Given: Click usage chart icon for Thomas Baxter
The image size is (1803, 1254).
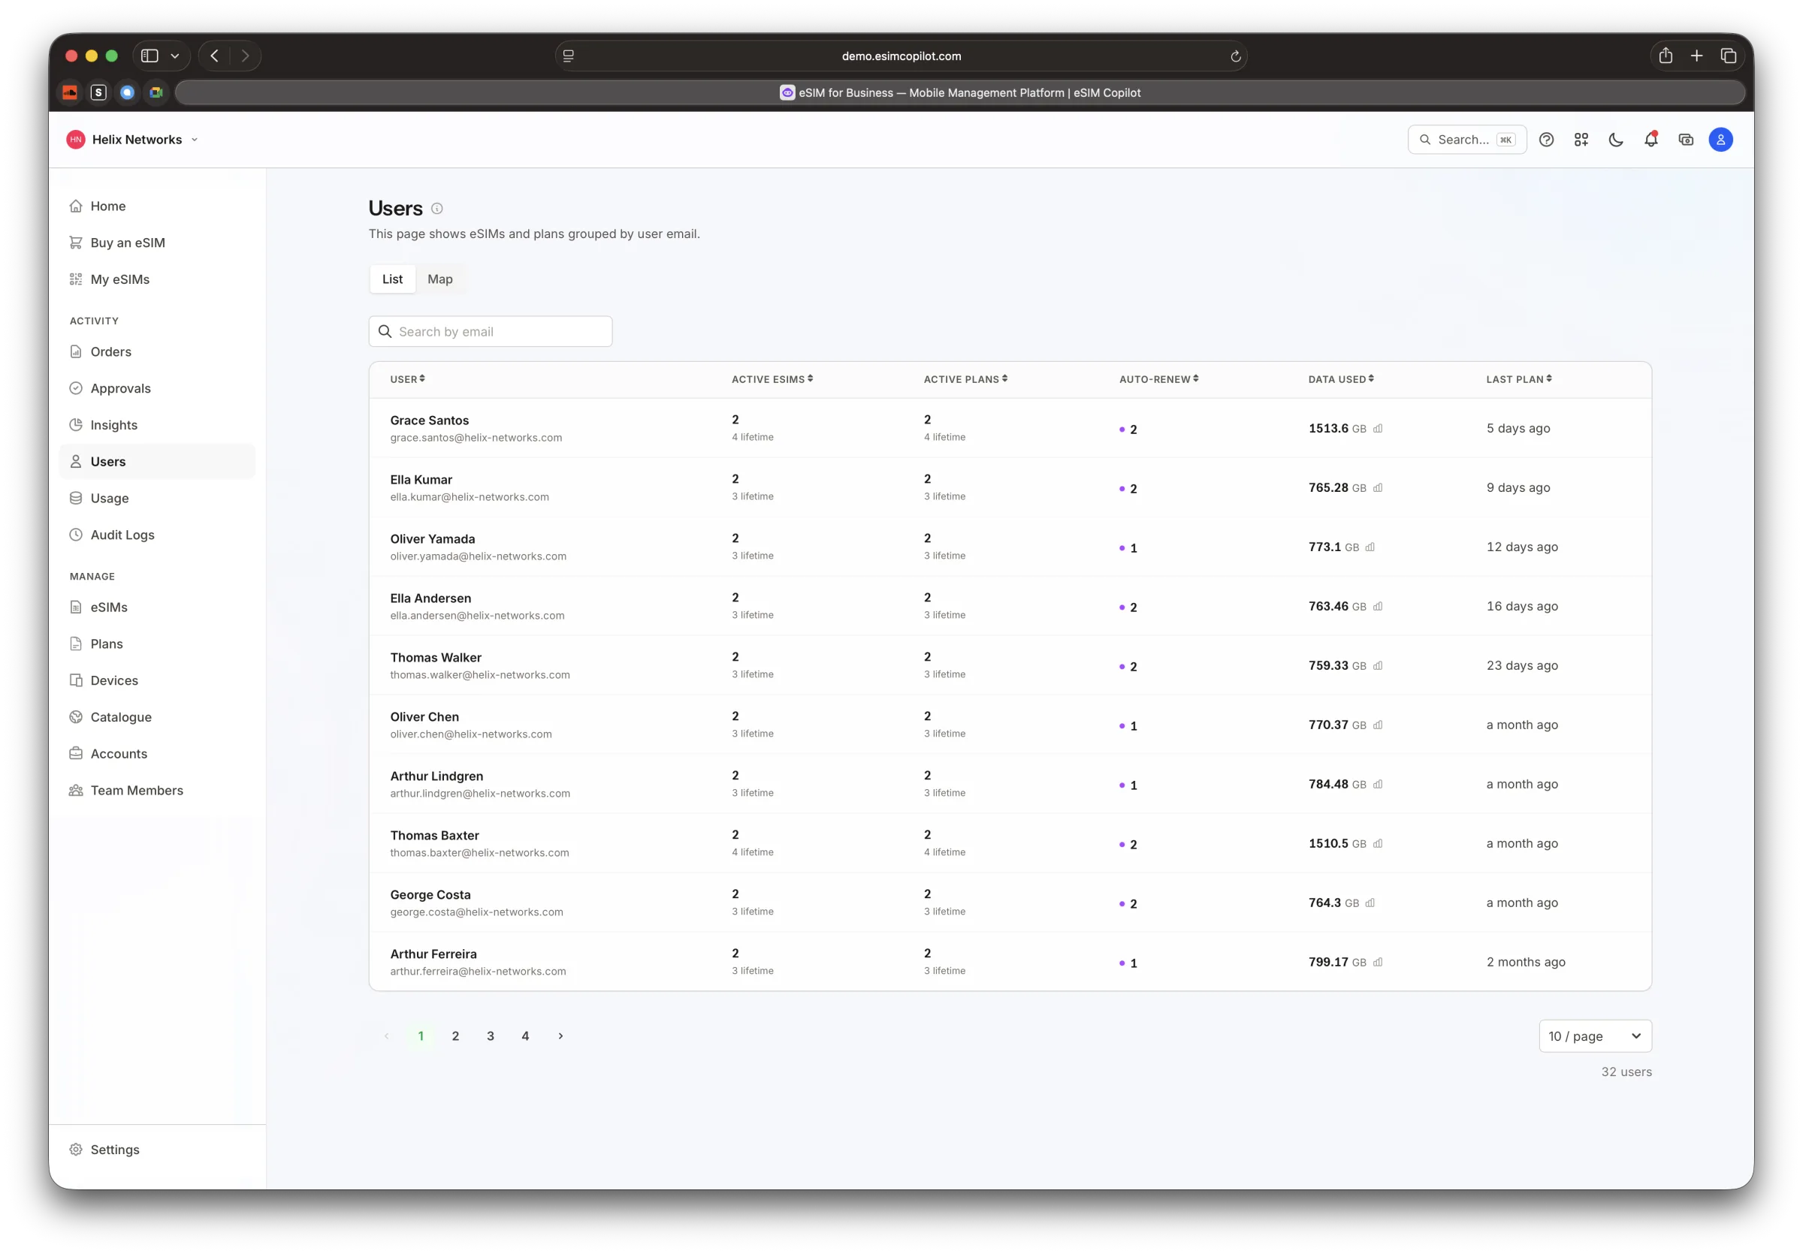Looking at the screenshot, I should pos(1378,843).
